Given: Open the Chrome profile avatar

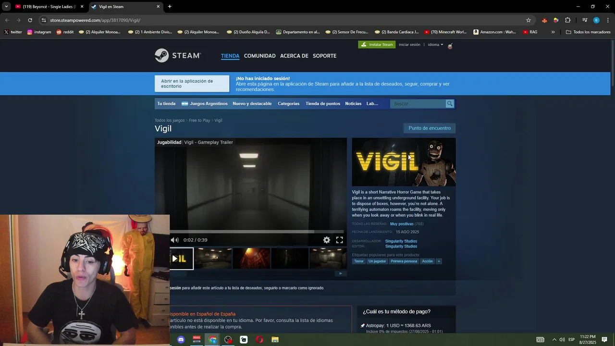Looking at the screenshot, I should coord(596,20).
